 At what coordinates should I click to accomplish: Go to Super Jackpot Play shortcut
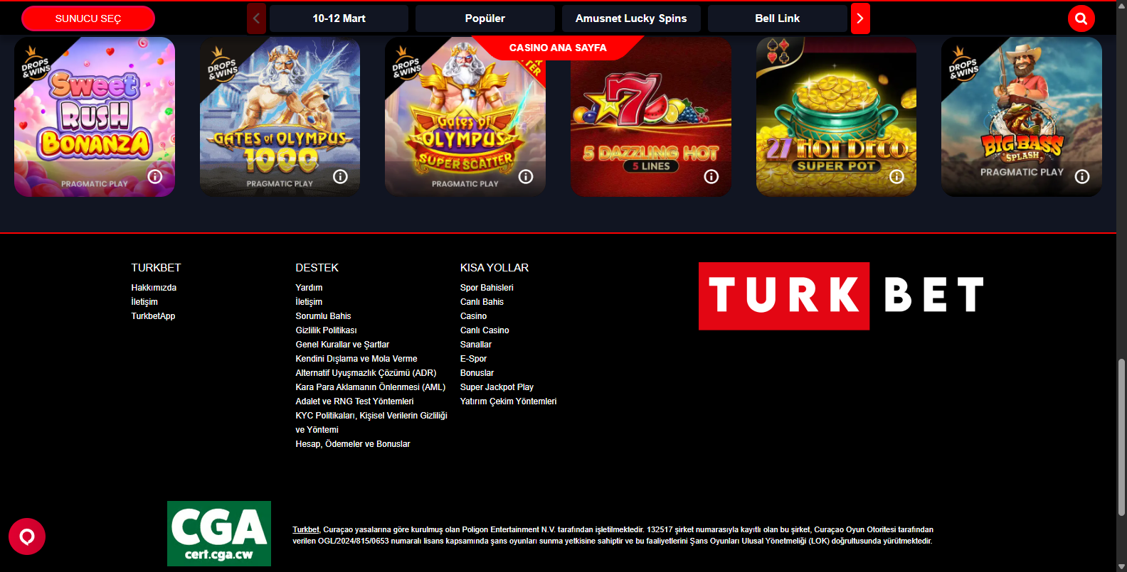pos(497,387)
